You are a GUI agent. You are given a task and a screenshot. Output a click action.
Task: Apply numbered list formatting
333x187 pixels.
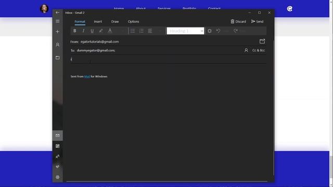pyautogui.click(x=142, y=31)
